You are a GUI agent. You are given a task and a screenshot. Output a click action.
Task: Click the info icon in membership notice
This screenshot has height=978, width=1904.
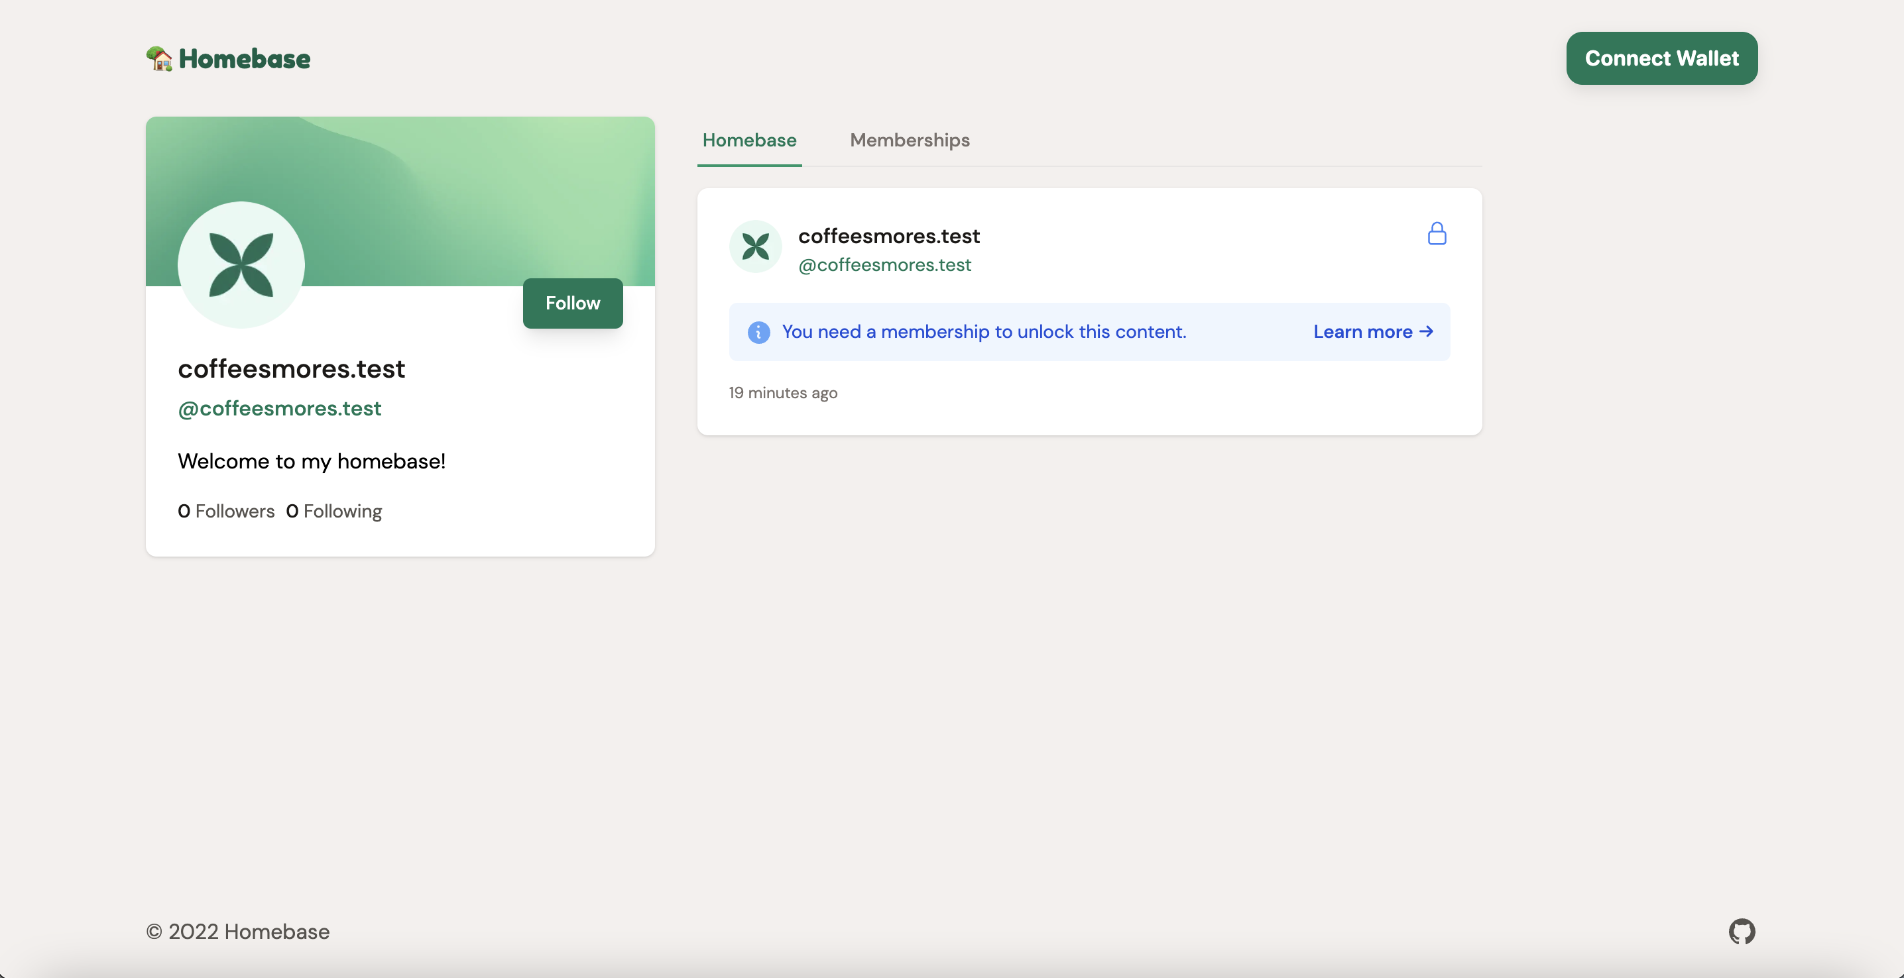click(x=758, y=333)
